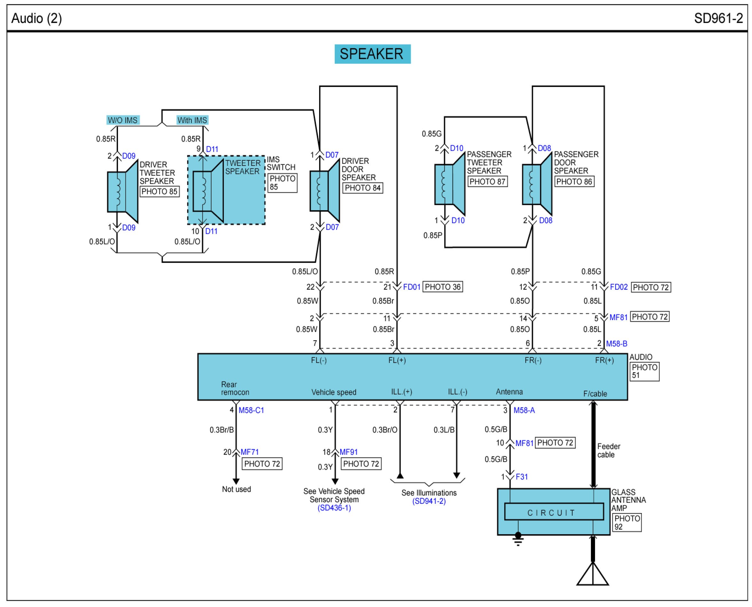Click the PHOTO 84 reference box
This screenshot has width=752, height=607.
tap(363, 188)
